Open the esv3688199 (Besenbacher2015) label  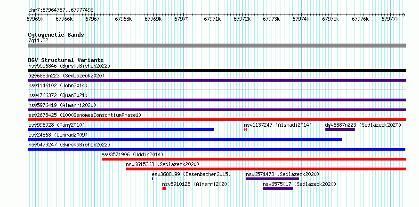191,174
